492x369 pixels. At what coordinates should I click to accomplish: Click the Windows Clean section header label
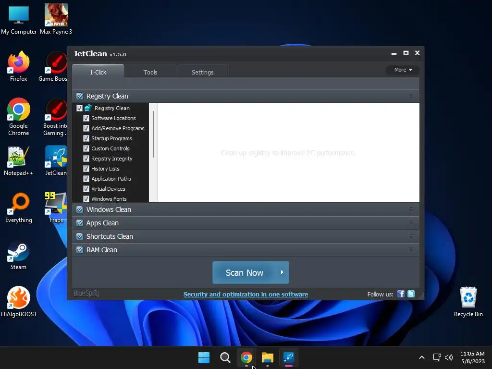109,209
